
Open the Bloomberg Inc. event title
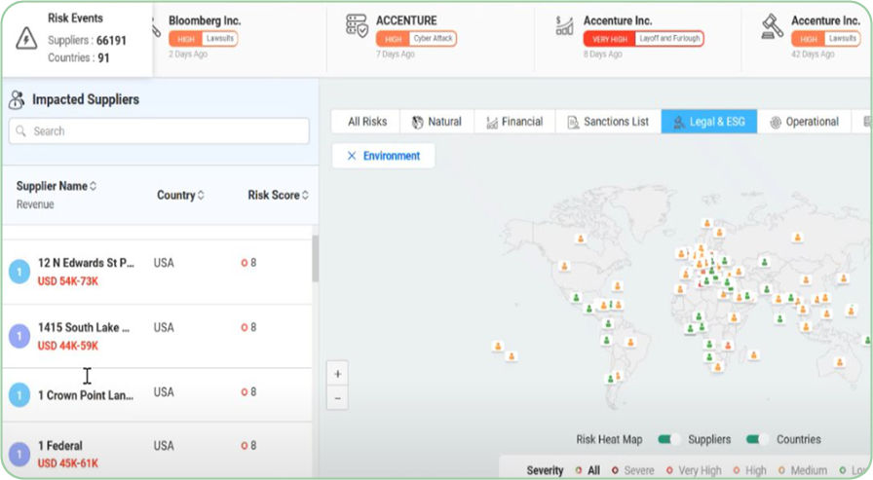click(205, 20)
